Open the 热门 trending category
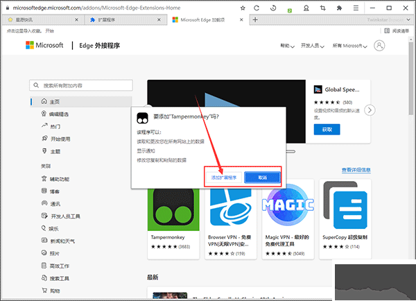 (51, 126)
